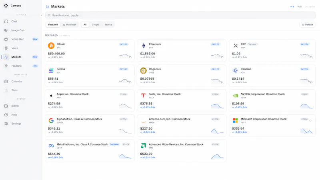Image resolution: width=320 pixels, height=180 pixels.
Task: Open the Tesla, Inc. Common Stock card
Action: pos(182,101)
